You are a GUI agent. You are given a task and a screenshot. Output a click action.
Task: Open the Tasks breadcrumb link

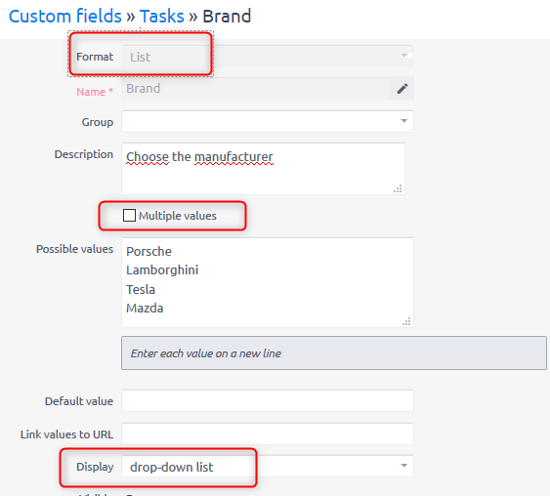pyautogui.click(x=162, y=17)
